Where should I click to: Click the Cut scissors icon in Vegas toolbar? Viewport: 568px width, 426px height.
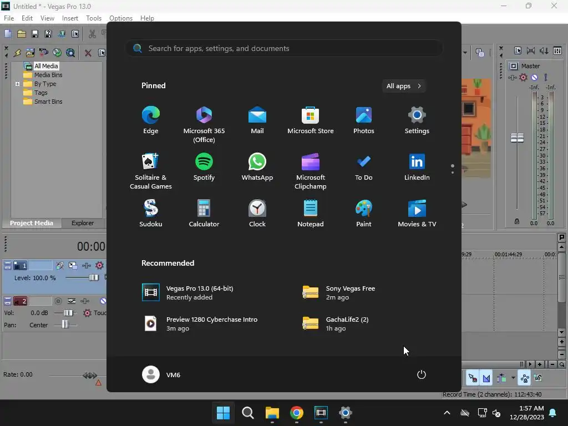click(x=93, y=34)
